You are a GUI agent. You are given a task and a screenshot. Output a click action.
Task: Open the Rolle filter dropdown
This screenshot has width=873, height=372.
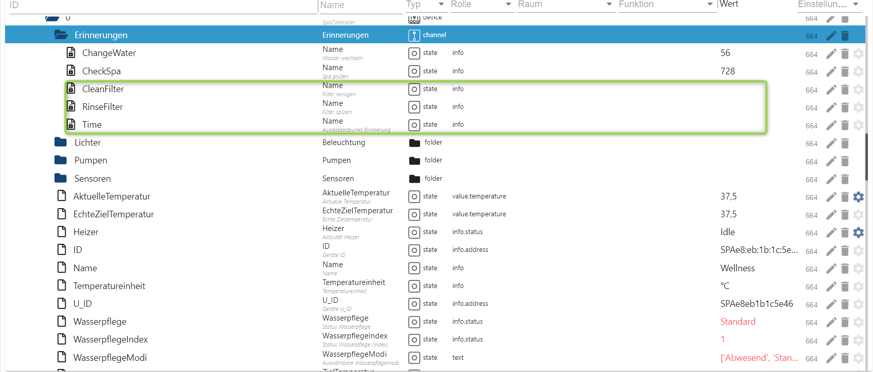[508, 5]
